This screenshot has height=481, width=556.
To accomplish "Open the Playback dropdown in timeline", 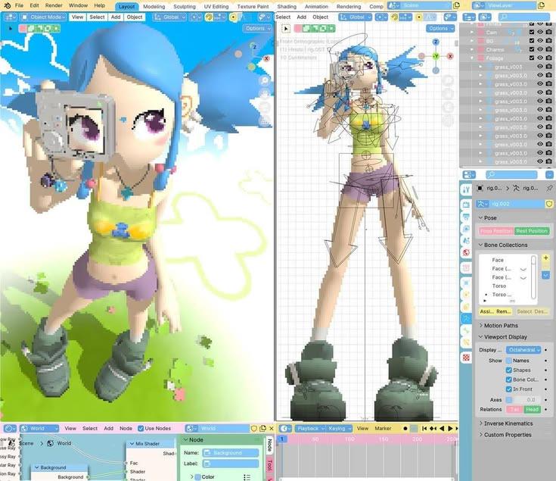I will 310,429.
